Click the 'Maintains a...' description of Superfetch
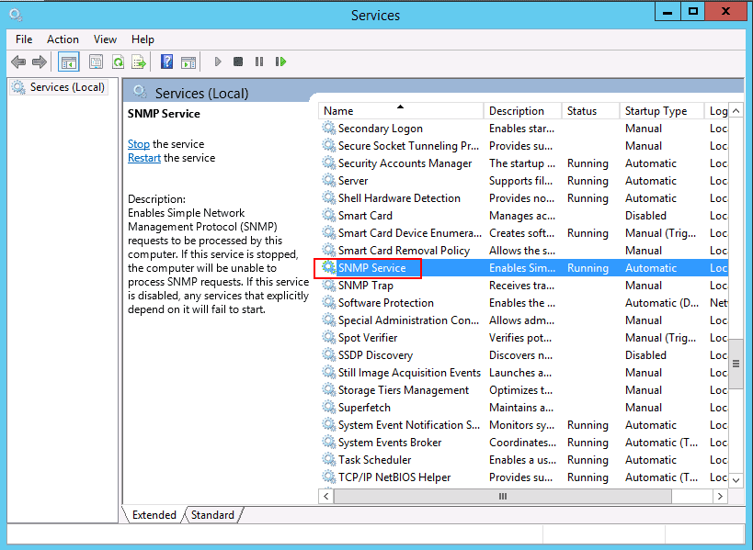Viewport: 753px width, 550px height. (x=521, y=408)
